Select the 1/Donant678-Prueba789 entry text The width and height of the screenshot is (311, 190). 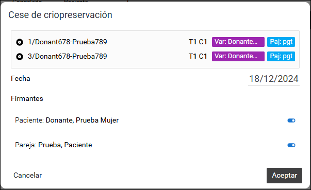pyautogui.click(x=67, y=42)
